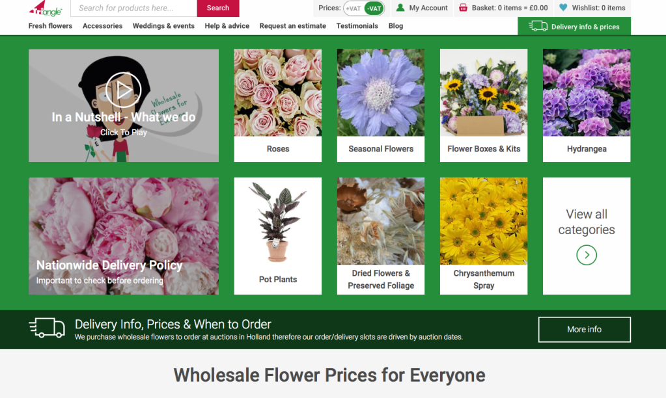666x398 pixels.
Task: Select the -VAT price option
Action: pyautogui.click(x=374, y=8)
